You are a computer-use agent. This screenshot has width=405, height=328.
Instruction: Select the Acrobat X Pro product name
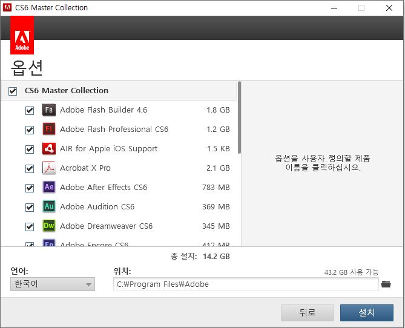click(x=85, y=168)
